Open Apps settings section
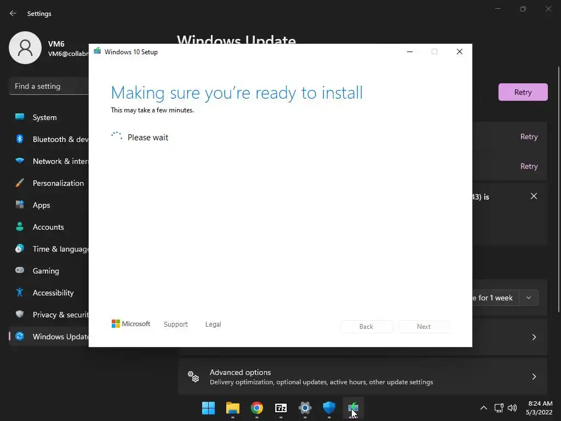The height and width of the screenshot is (421, 561). point(49,205)
